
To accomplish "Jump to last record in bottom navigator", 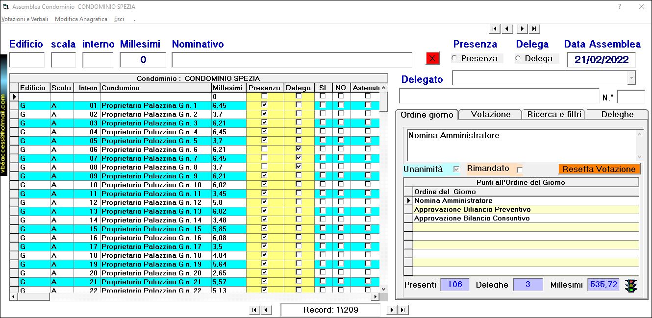I will (403, 310).
